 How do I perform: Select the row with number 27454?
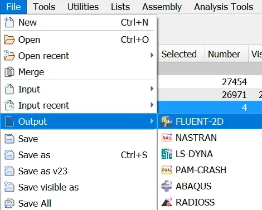point(210,82)
